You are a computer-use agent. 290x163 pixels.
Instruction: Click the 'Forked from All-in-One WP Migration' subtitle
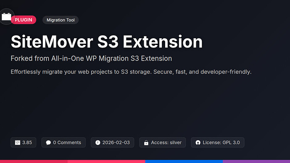click(91, 58)
